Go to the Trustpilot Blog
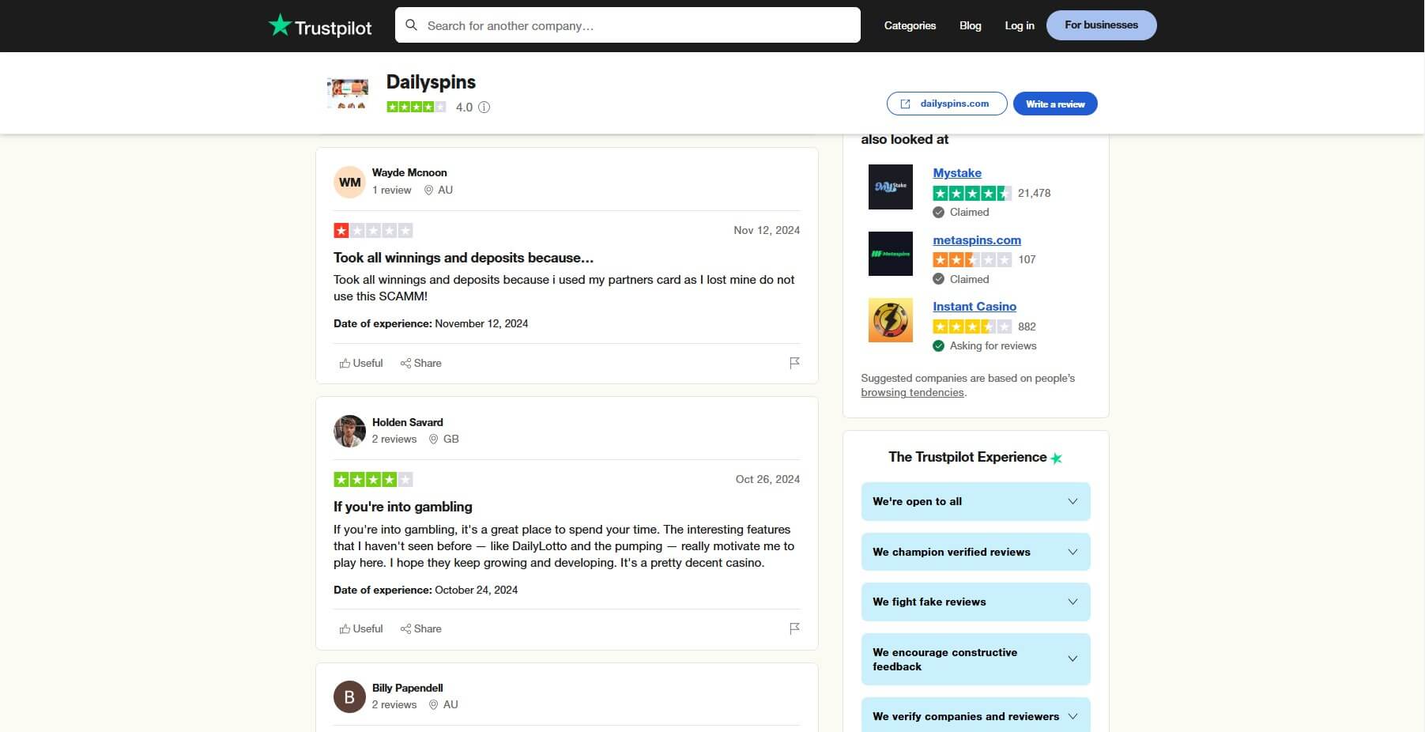 tap(970, 25)
